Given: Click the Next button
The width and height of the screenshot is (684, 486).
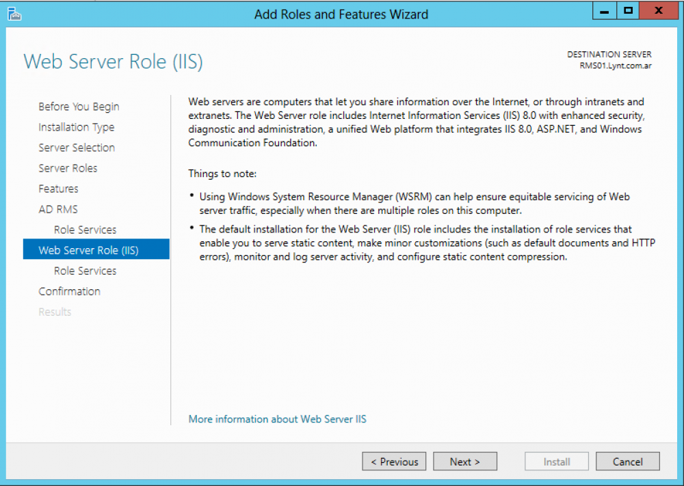Looking at the screenshot, I should 465,461.
